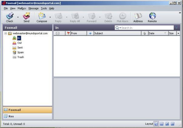This screenshot has width=183, height=128.
Task: Sort messages by Size column
Action: tap(172, 33)
